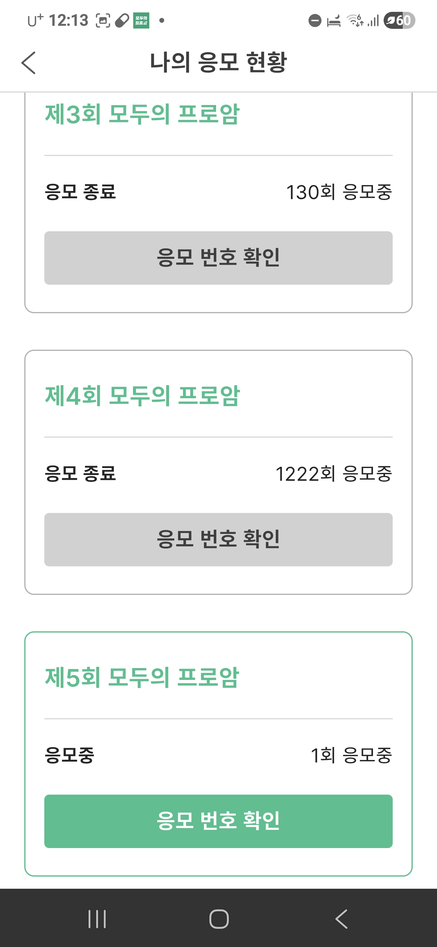
Task: Tap the screen capture status icon
Action: point(103,21)
